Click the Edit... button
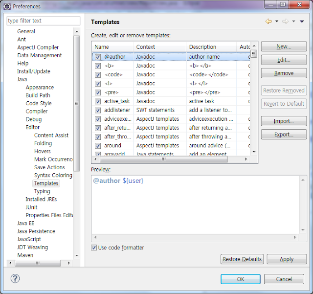The width and height of the screenshot is (313, 294). [x=284, y=60]
